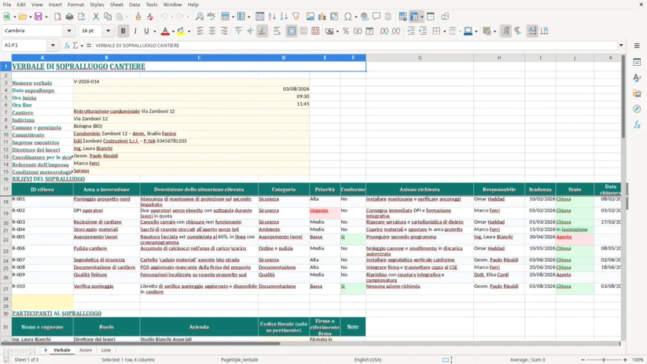
Task: Insert a chart via the chart icon
Action: tap(322, 16)
